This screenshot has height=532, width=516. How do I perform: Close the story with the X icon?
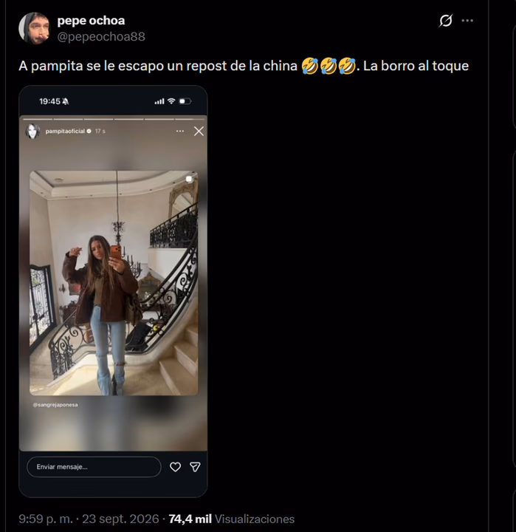[x=199, y=132]
